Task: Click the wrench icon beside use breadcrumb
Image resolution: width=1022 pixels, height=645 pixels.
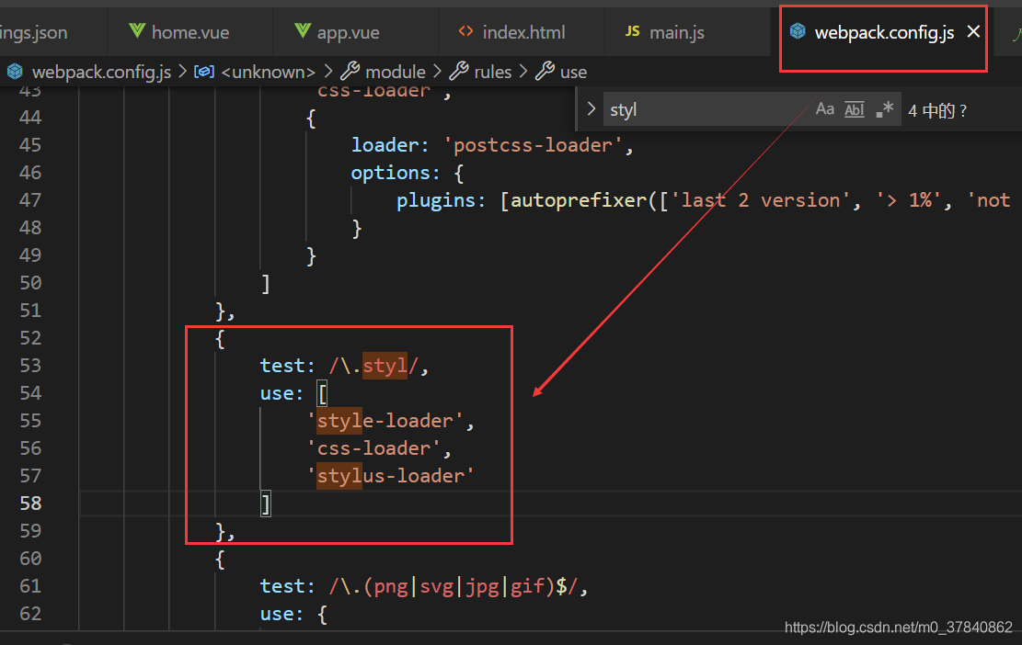Action: tap(545, 71)
